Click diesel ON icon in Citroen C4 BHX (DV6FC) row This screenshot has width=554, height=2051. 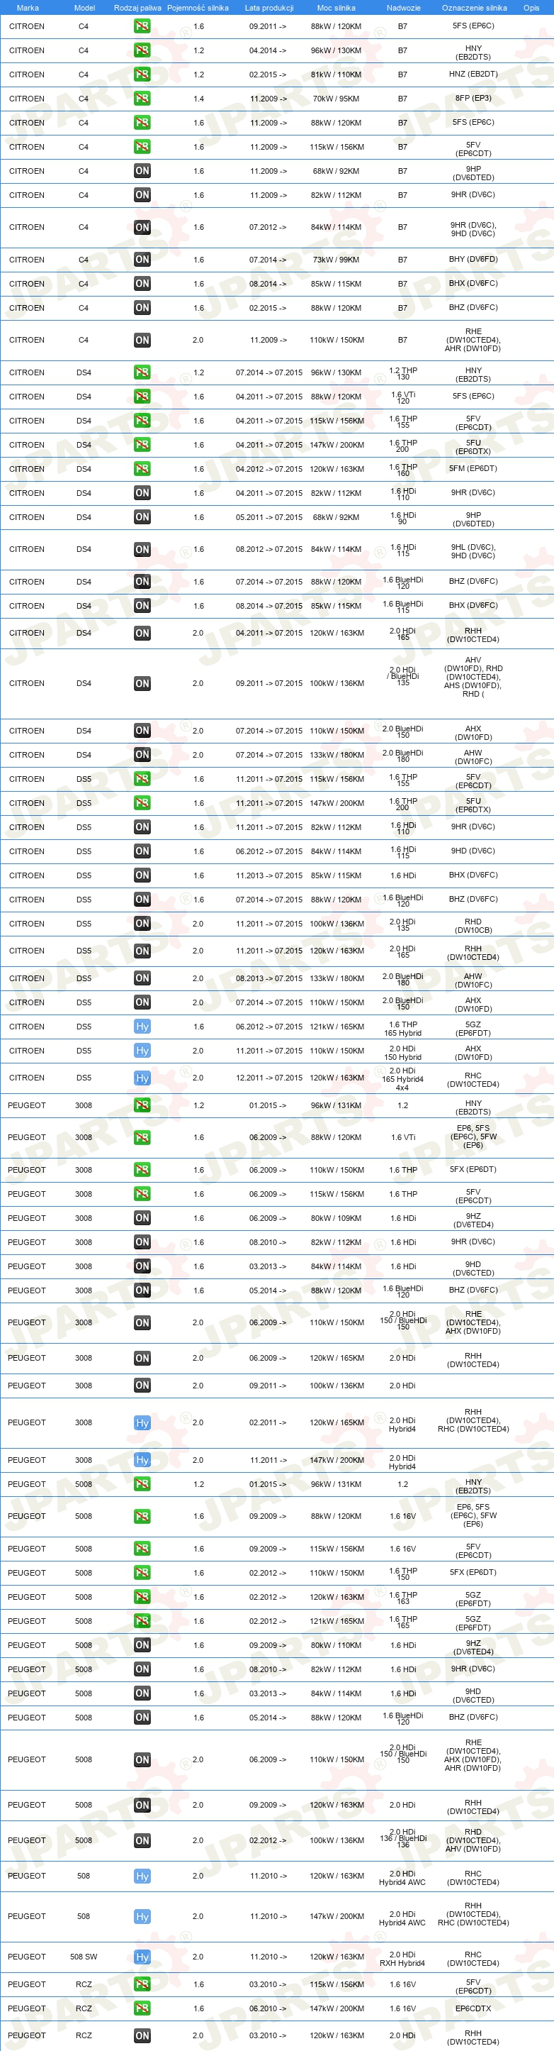(x=142, y=284)
